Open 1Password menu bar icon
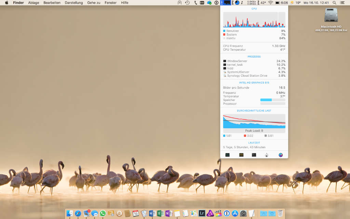350x219 pixels. [x=216, y=3]
